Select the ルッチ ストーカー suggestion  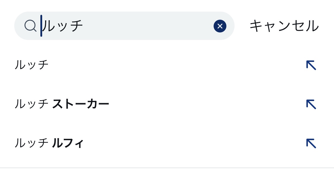click(62, 104)
